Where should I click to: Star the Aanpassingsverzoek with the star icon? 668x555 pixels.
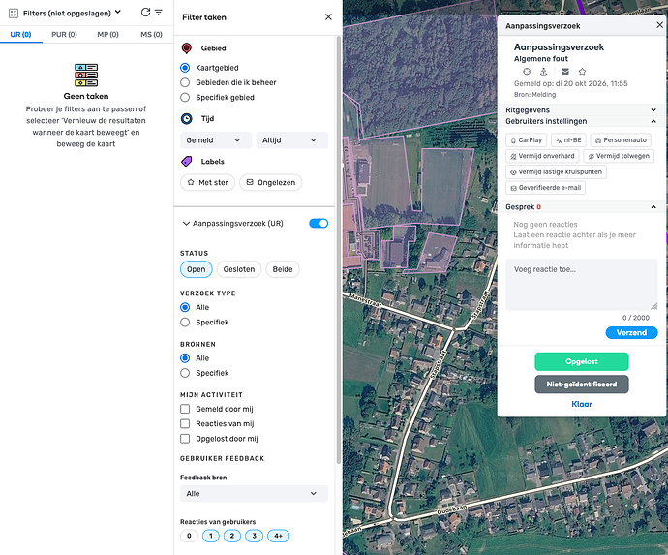click(582, 71)
